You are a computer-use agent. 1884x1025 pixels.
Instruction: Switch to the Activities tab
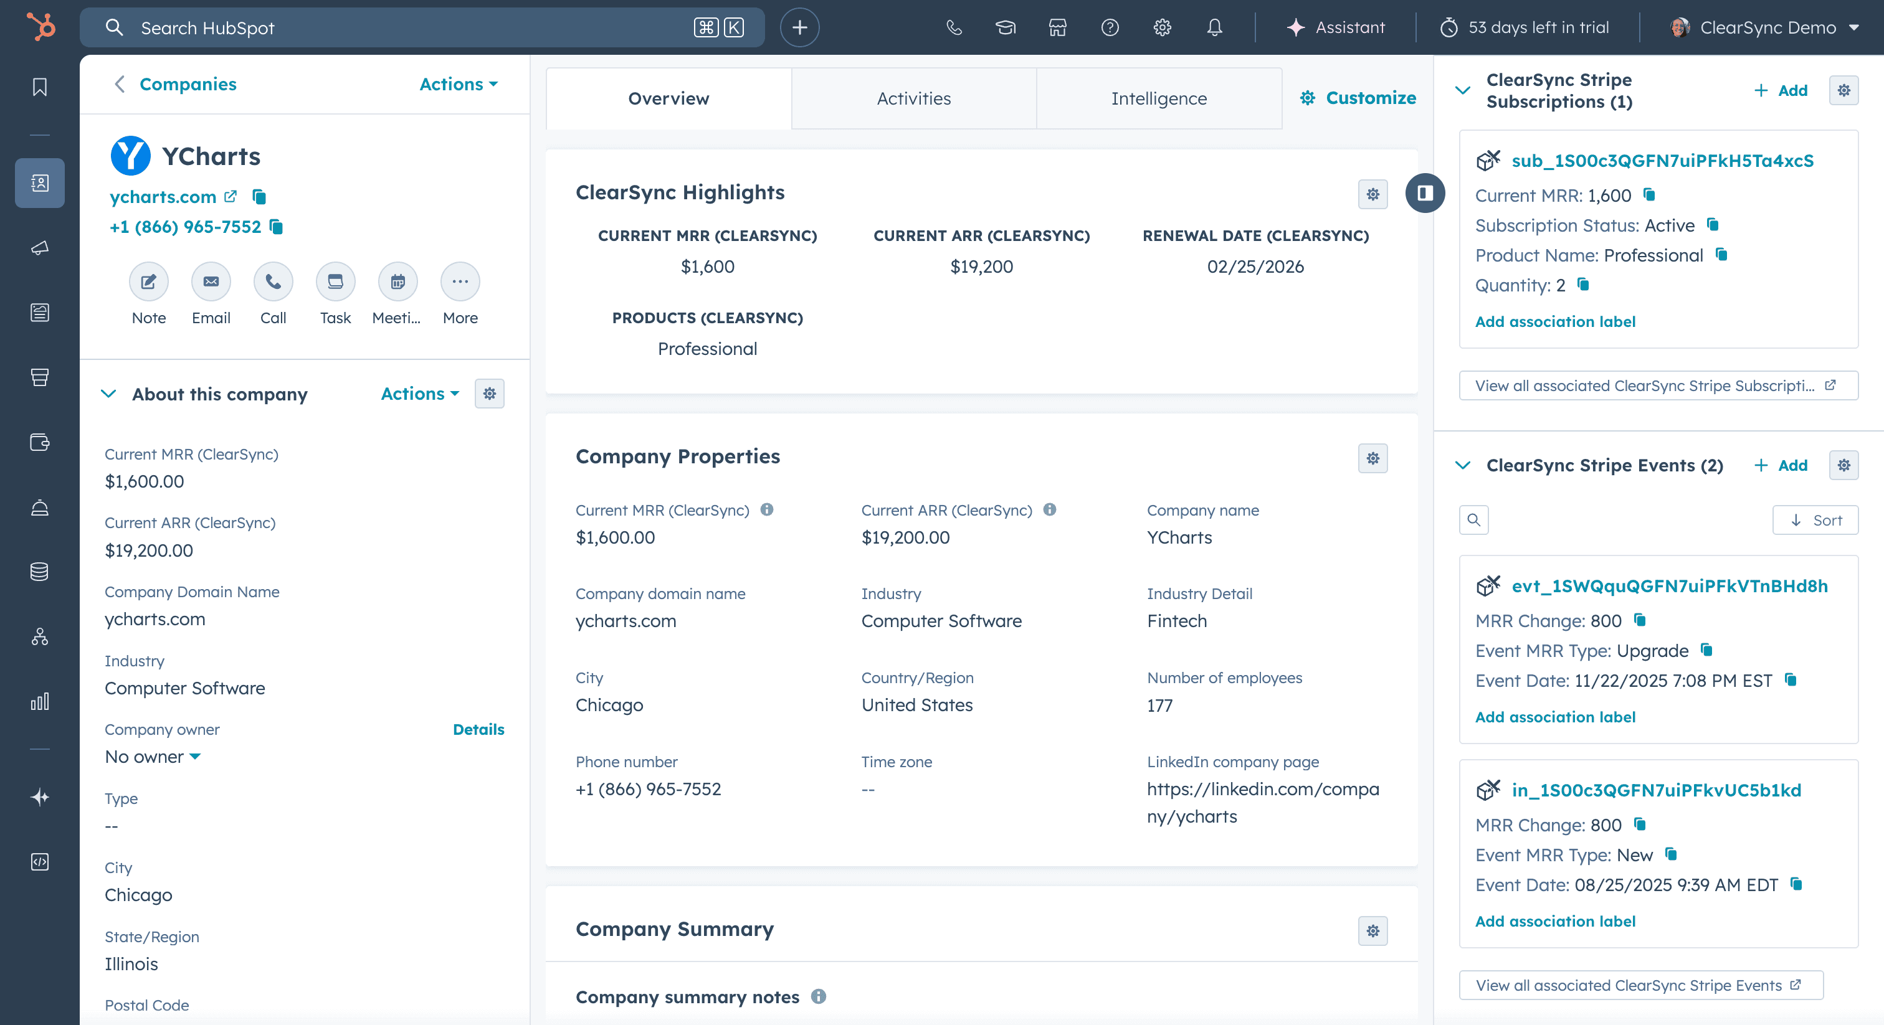(x=913, y=98)
